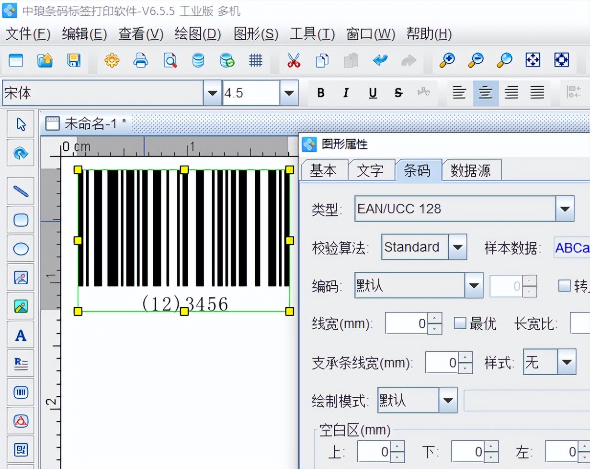Toggle center text alignment
This screenshot has height=469, width=590.
coord(486,93)
